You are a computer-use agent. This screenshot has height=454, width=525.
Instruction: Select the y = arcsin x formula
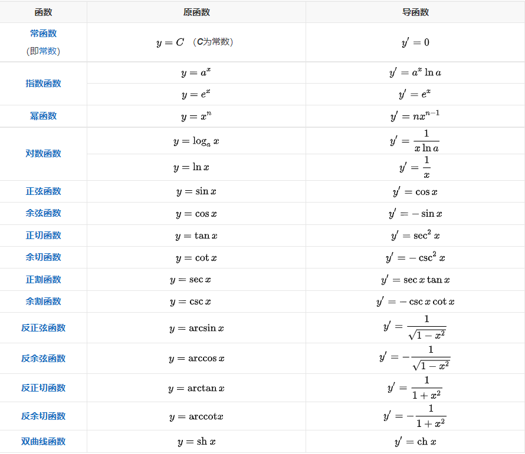196,329
